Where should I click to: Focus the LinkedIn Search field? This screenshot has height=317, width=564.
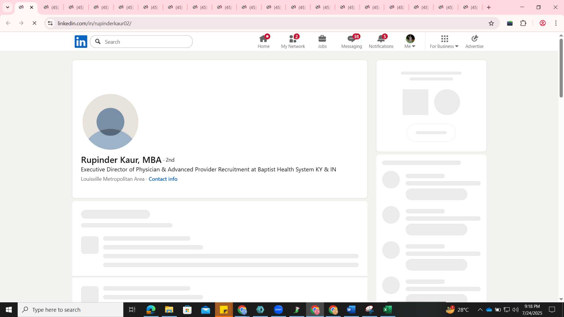141,42
